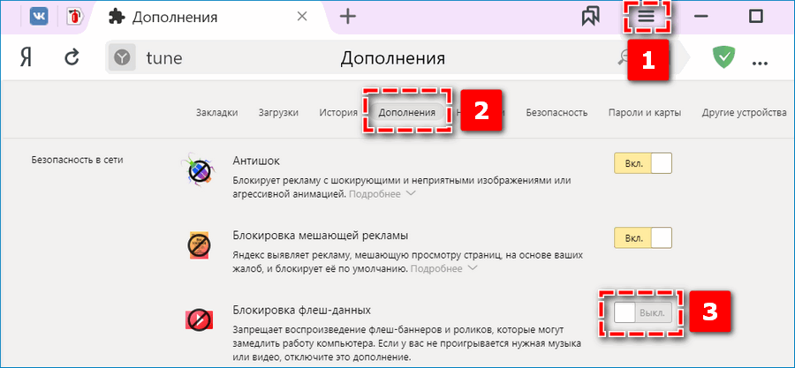Image resolution: width=795 pixels, height=368 pixels.
Task: Click the Блокировка мешающей рекламы title
Action: (x=321, y=236)
